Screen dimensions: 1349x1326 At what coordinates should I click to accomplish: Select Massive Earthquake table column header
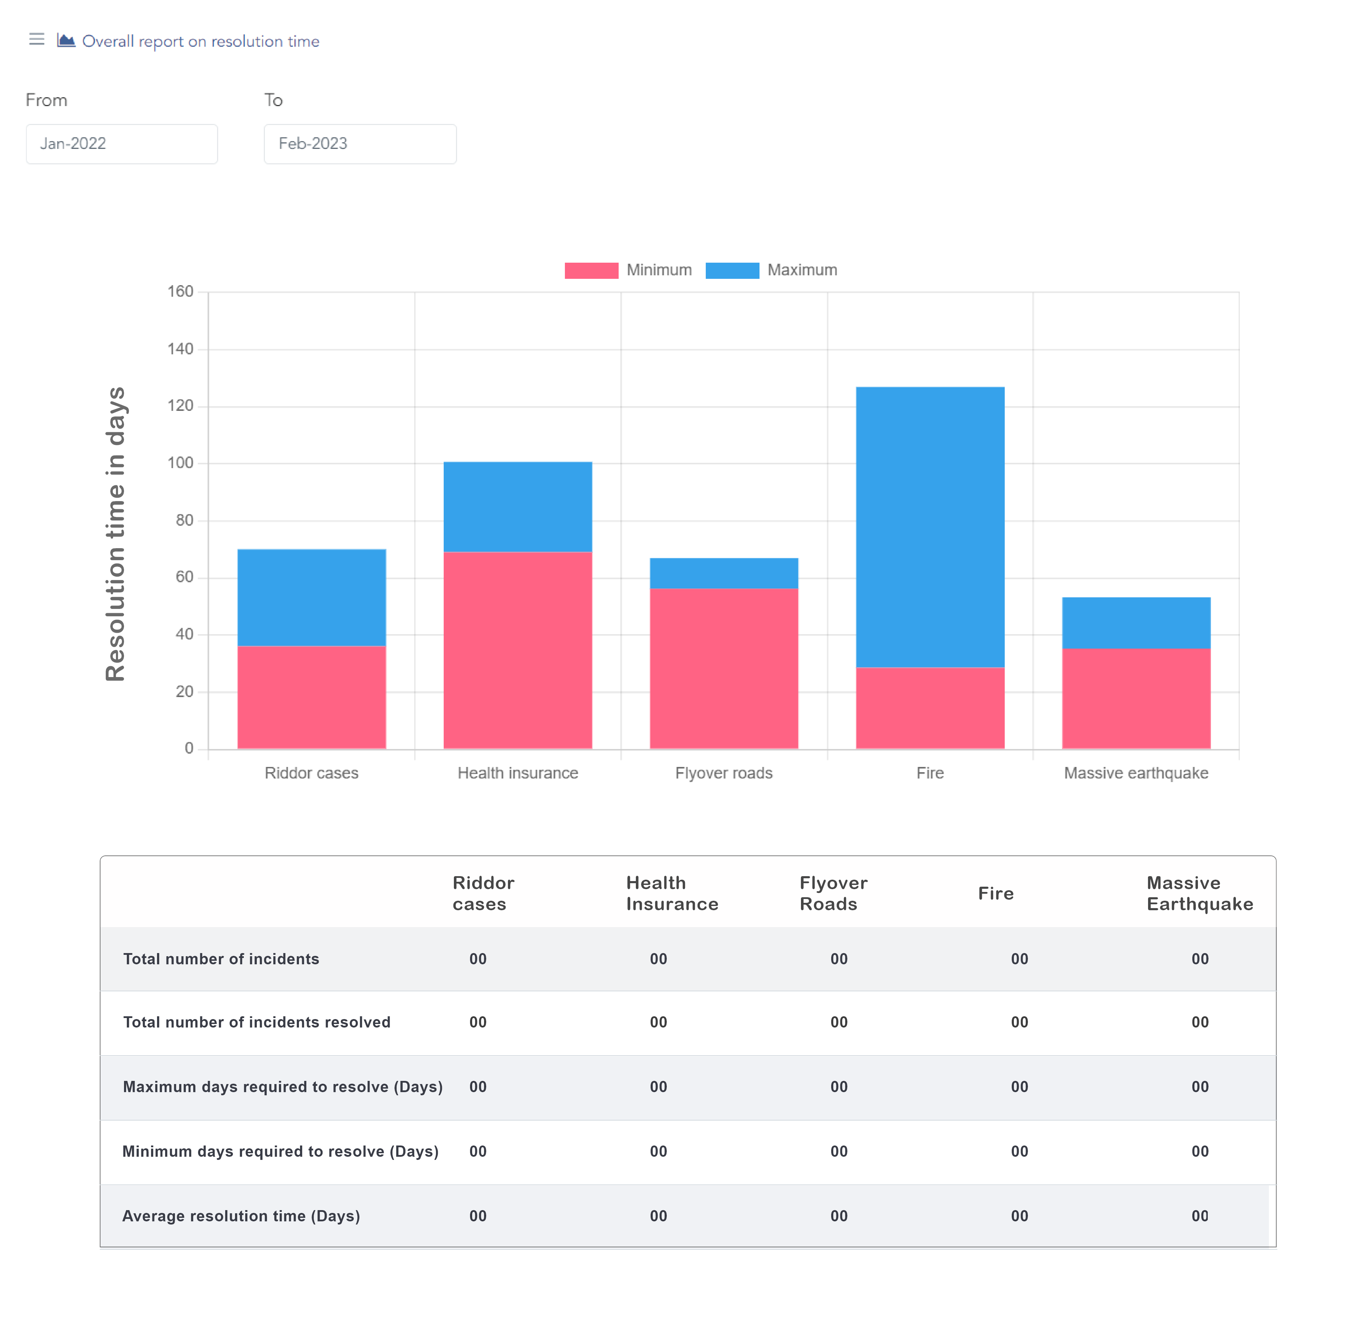click(1199, 893)
